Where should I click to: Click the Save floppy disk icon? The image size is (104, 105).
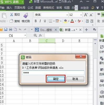click(6, 29)
